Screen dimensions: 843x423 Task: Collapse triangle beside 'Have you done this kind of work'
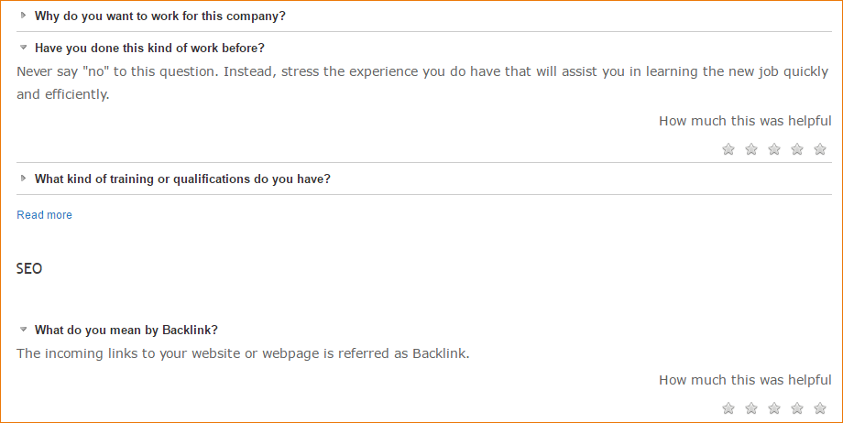coord(24,48)
